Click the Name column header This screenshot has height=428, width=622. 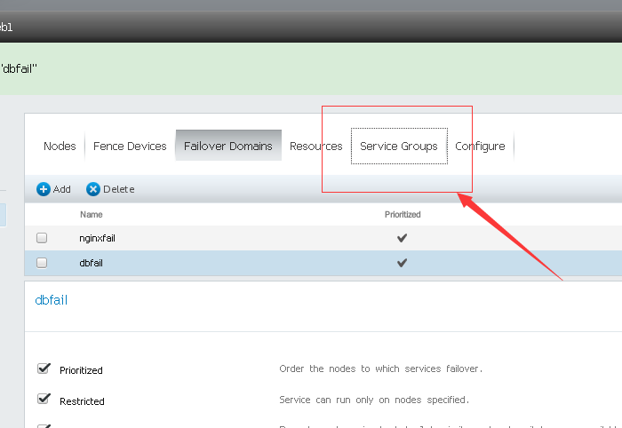click(91, 214)
